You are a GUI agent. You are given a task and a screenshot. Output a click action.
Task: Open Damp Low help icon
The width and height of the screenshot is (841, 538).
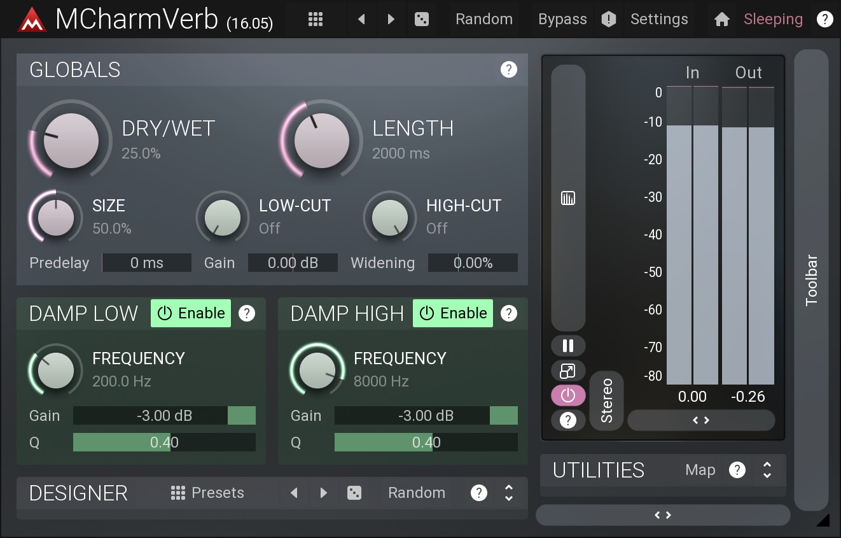247,313
